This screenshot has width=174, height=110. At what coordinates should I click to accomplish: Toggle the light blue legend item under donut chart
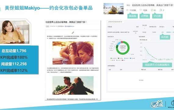pos(125,58)
